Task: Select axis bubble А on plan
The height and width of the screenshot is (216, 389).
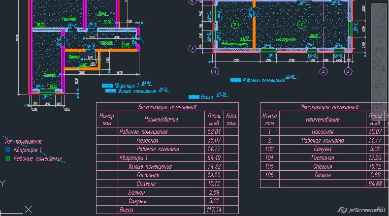Action: click(192, 49)
